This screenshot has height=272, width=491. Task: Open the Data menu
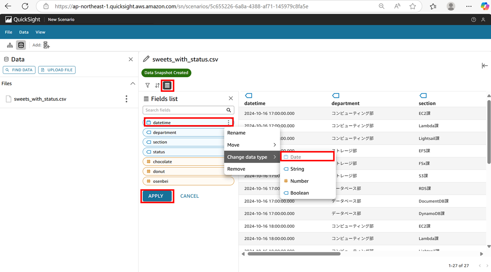pos(24,32)
